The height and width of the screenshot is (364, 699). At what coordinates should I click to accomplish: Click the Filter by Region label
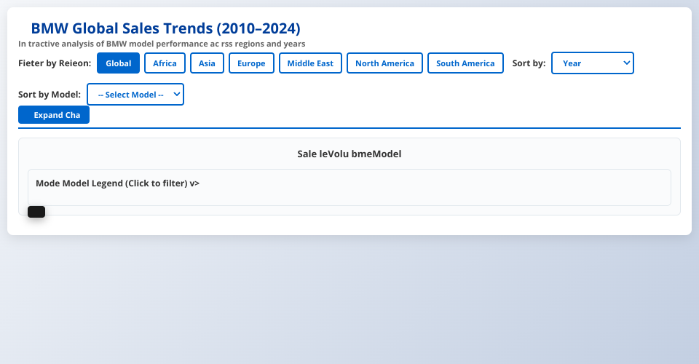pos(55,63)
